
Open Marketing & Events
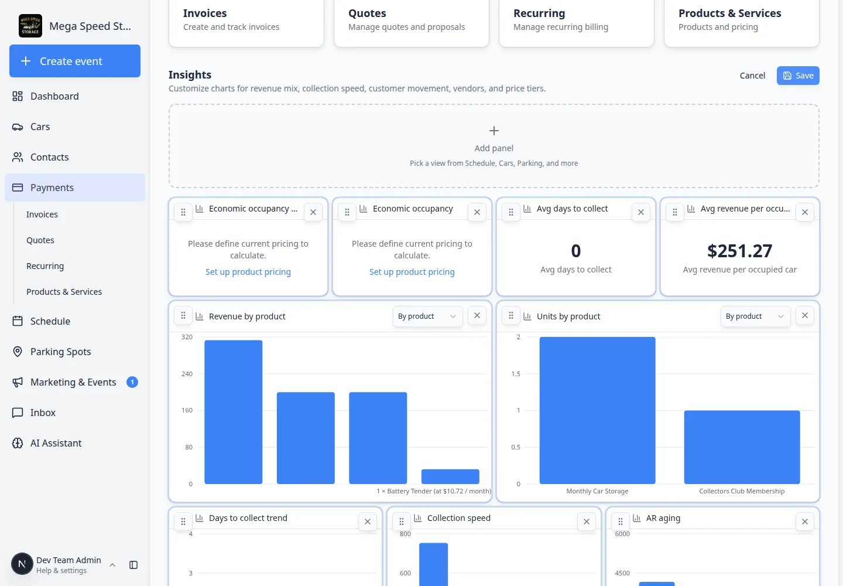tap(75, 382)
